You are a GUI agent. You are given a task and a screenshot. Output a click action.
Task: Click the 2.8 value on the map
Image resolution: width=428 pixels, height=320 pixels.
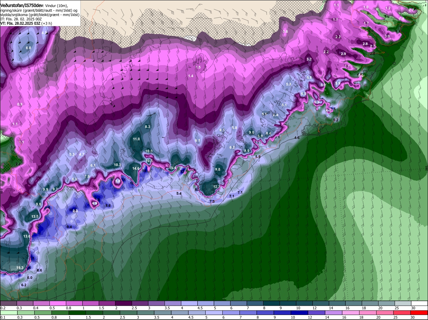[365, 44]
